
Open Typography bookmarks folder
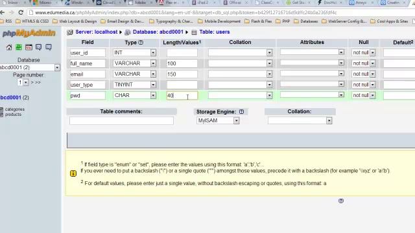(171, 21)
